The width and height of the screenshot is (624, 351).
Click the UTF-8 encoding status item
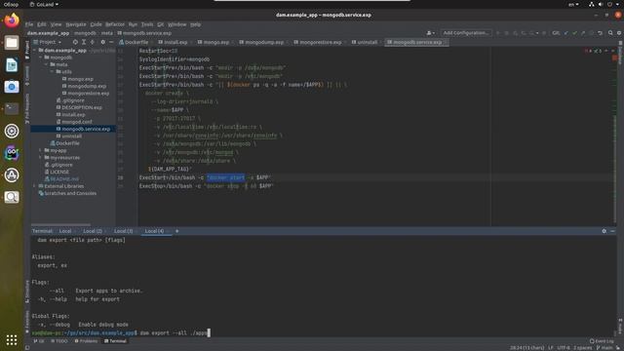[x=564, y=348]
